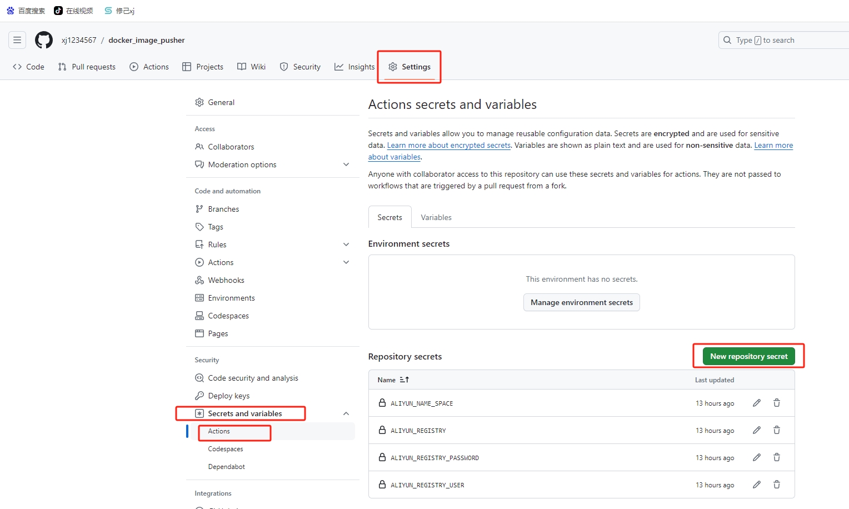Image resolution: width=849 pixels, height=509 pixels.
Task: Expand the Moderation options section
Action: point(346,164)
